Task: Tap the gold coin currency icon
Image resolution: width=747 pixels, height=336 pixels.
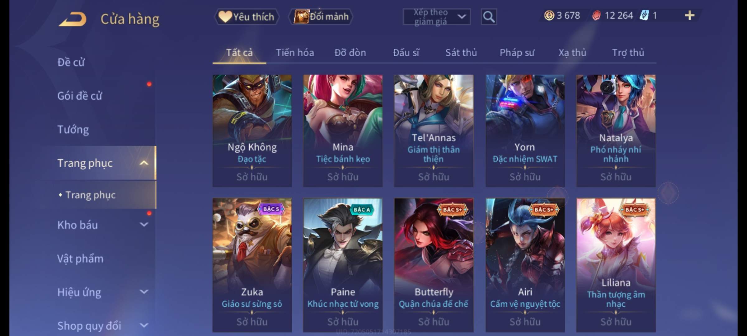Action: coord(549,16)
